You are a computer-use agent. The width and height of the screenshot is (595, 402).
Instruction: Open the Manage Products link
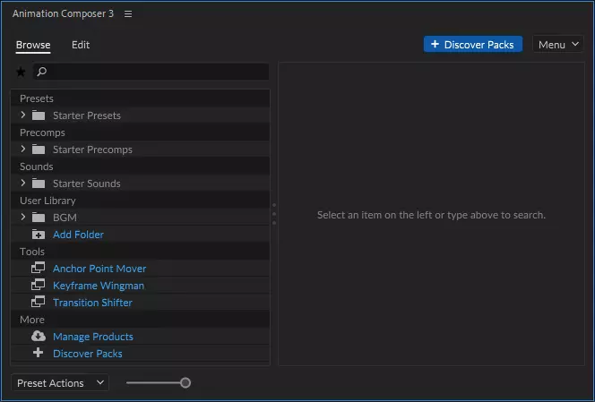[x=93, y=337]
